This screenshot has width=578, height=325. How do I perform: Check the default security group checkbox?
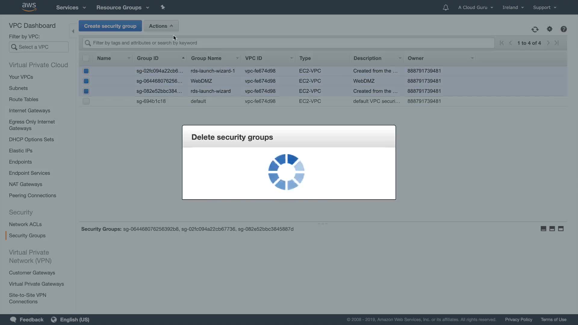tap(86, 101)
